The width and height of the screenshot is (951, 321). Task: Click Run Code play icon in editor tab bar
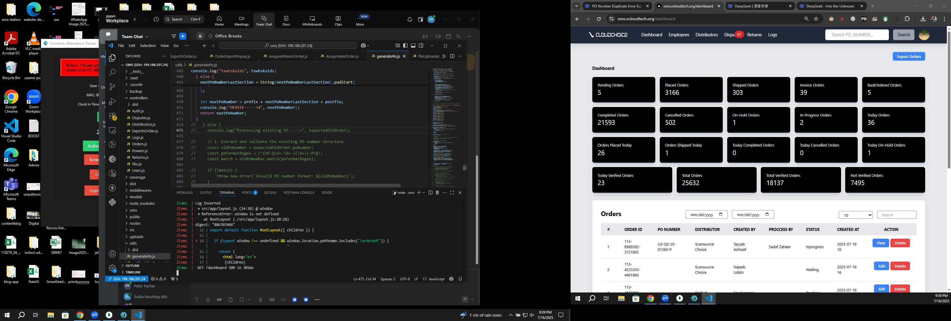(x=444, y=56)
